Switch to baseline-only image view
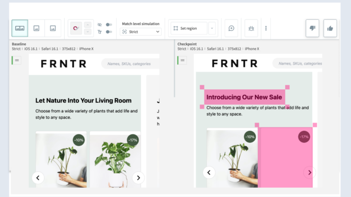351x197 pixels. 36,28
